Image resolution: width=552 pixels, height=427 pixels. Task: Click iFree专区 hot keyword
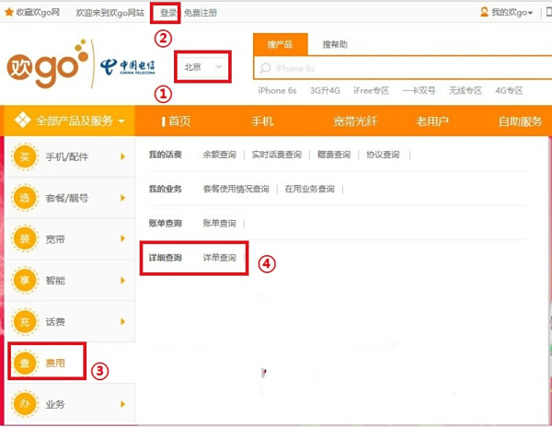pos(371,90)
